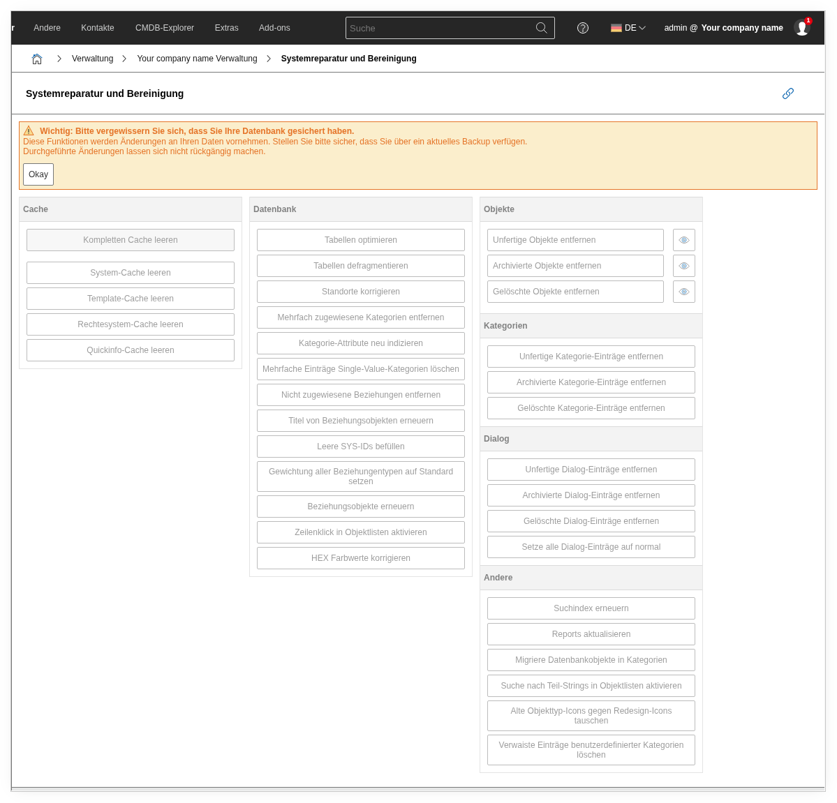This screenshot has height=803, width=837.
Task: Open the Add-ons menu
Action: point(274,28)
